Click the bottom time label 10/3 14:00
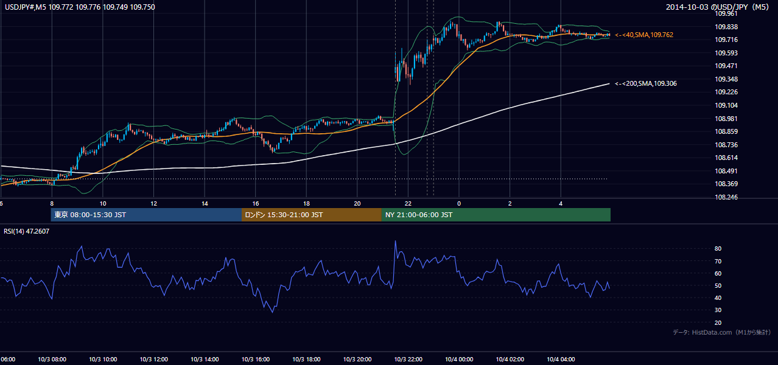The height and width of the screenshot is (365, 778). pos(204,360)
